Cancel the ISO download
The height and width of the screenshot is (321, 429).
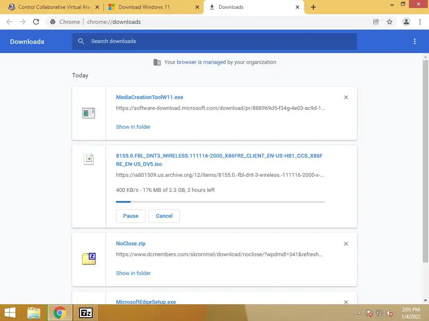tap(164, 216)
